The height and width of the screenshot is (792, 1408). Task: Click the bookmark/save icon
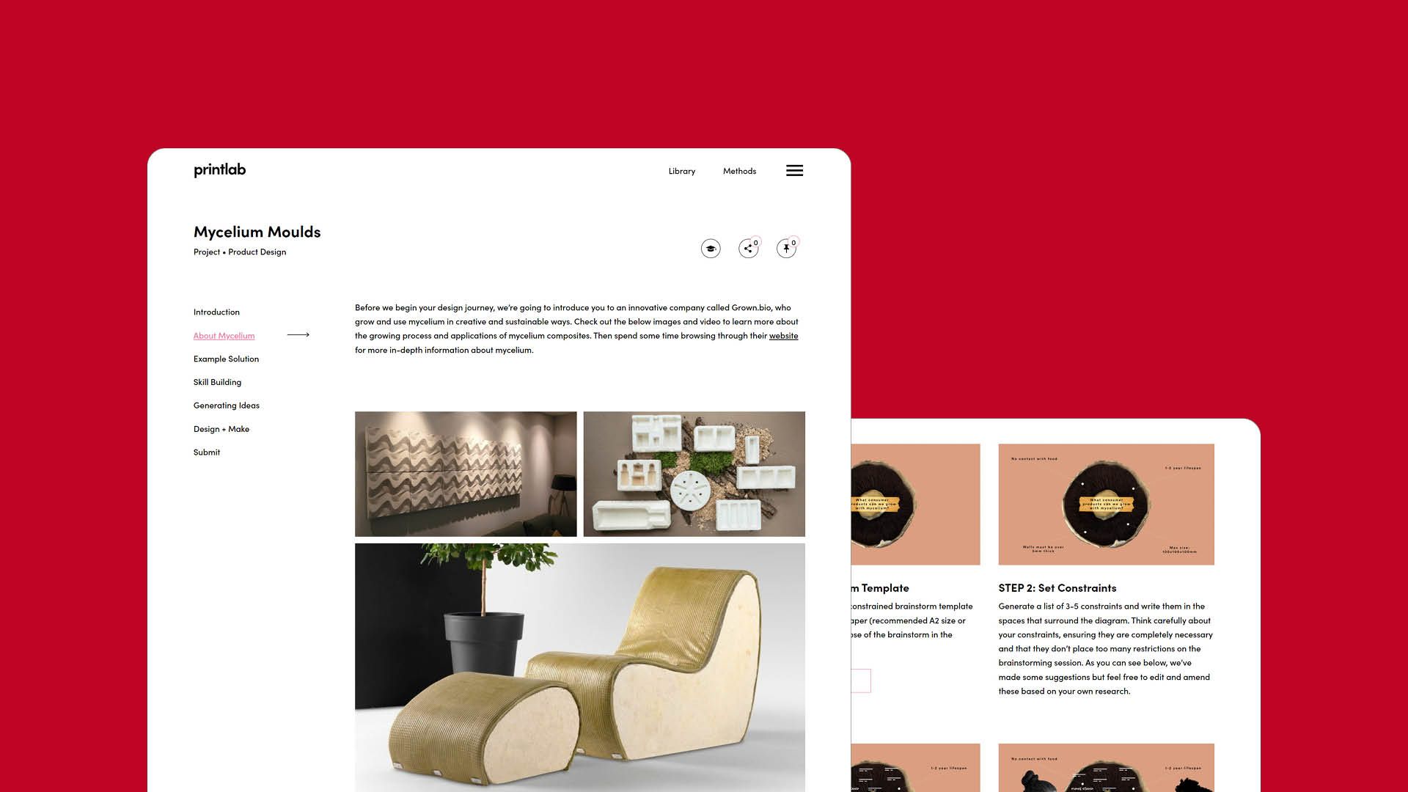[x=785, y=248]
